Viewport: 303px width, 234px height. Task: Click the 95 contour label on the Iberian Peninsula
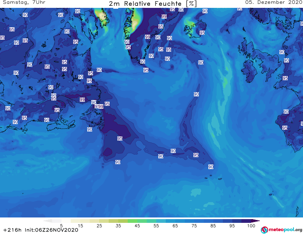[285, 128]
